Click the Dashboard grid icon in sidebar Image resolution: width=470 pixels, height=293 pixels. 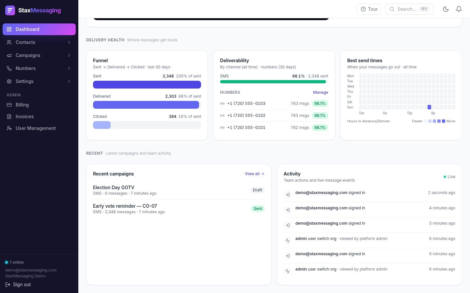(x=9, y=29)
